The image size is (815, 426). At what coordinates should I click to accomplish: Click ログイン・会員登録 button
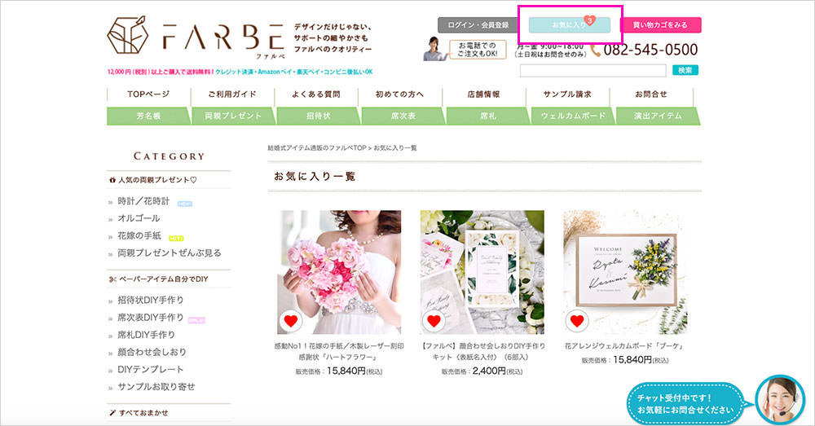[478, 25]
